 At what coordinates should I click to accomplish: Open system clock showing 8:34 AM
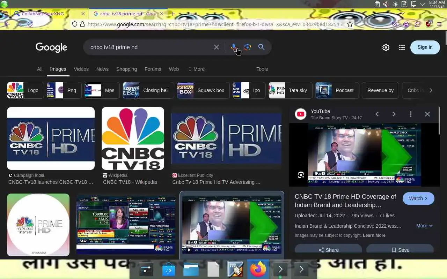437,4
